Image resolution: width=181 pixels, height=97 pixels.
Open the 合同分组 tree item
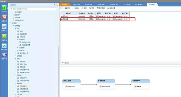(x=22, y=37)
